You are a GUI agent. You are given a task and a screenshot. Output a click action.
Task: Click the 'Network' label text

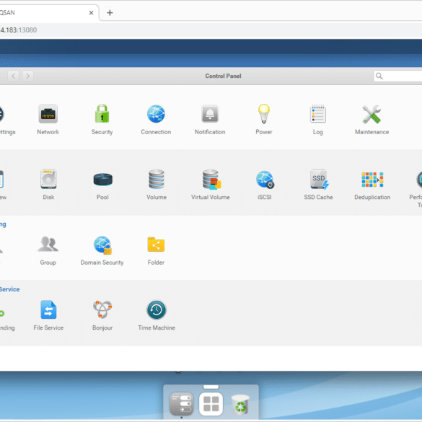pos(48,132)
